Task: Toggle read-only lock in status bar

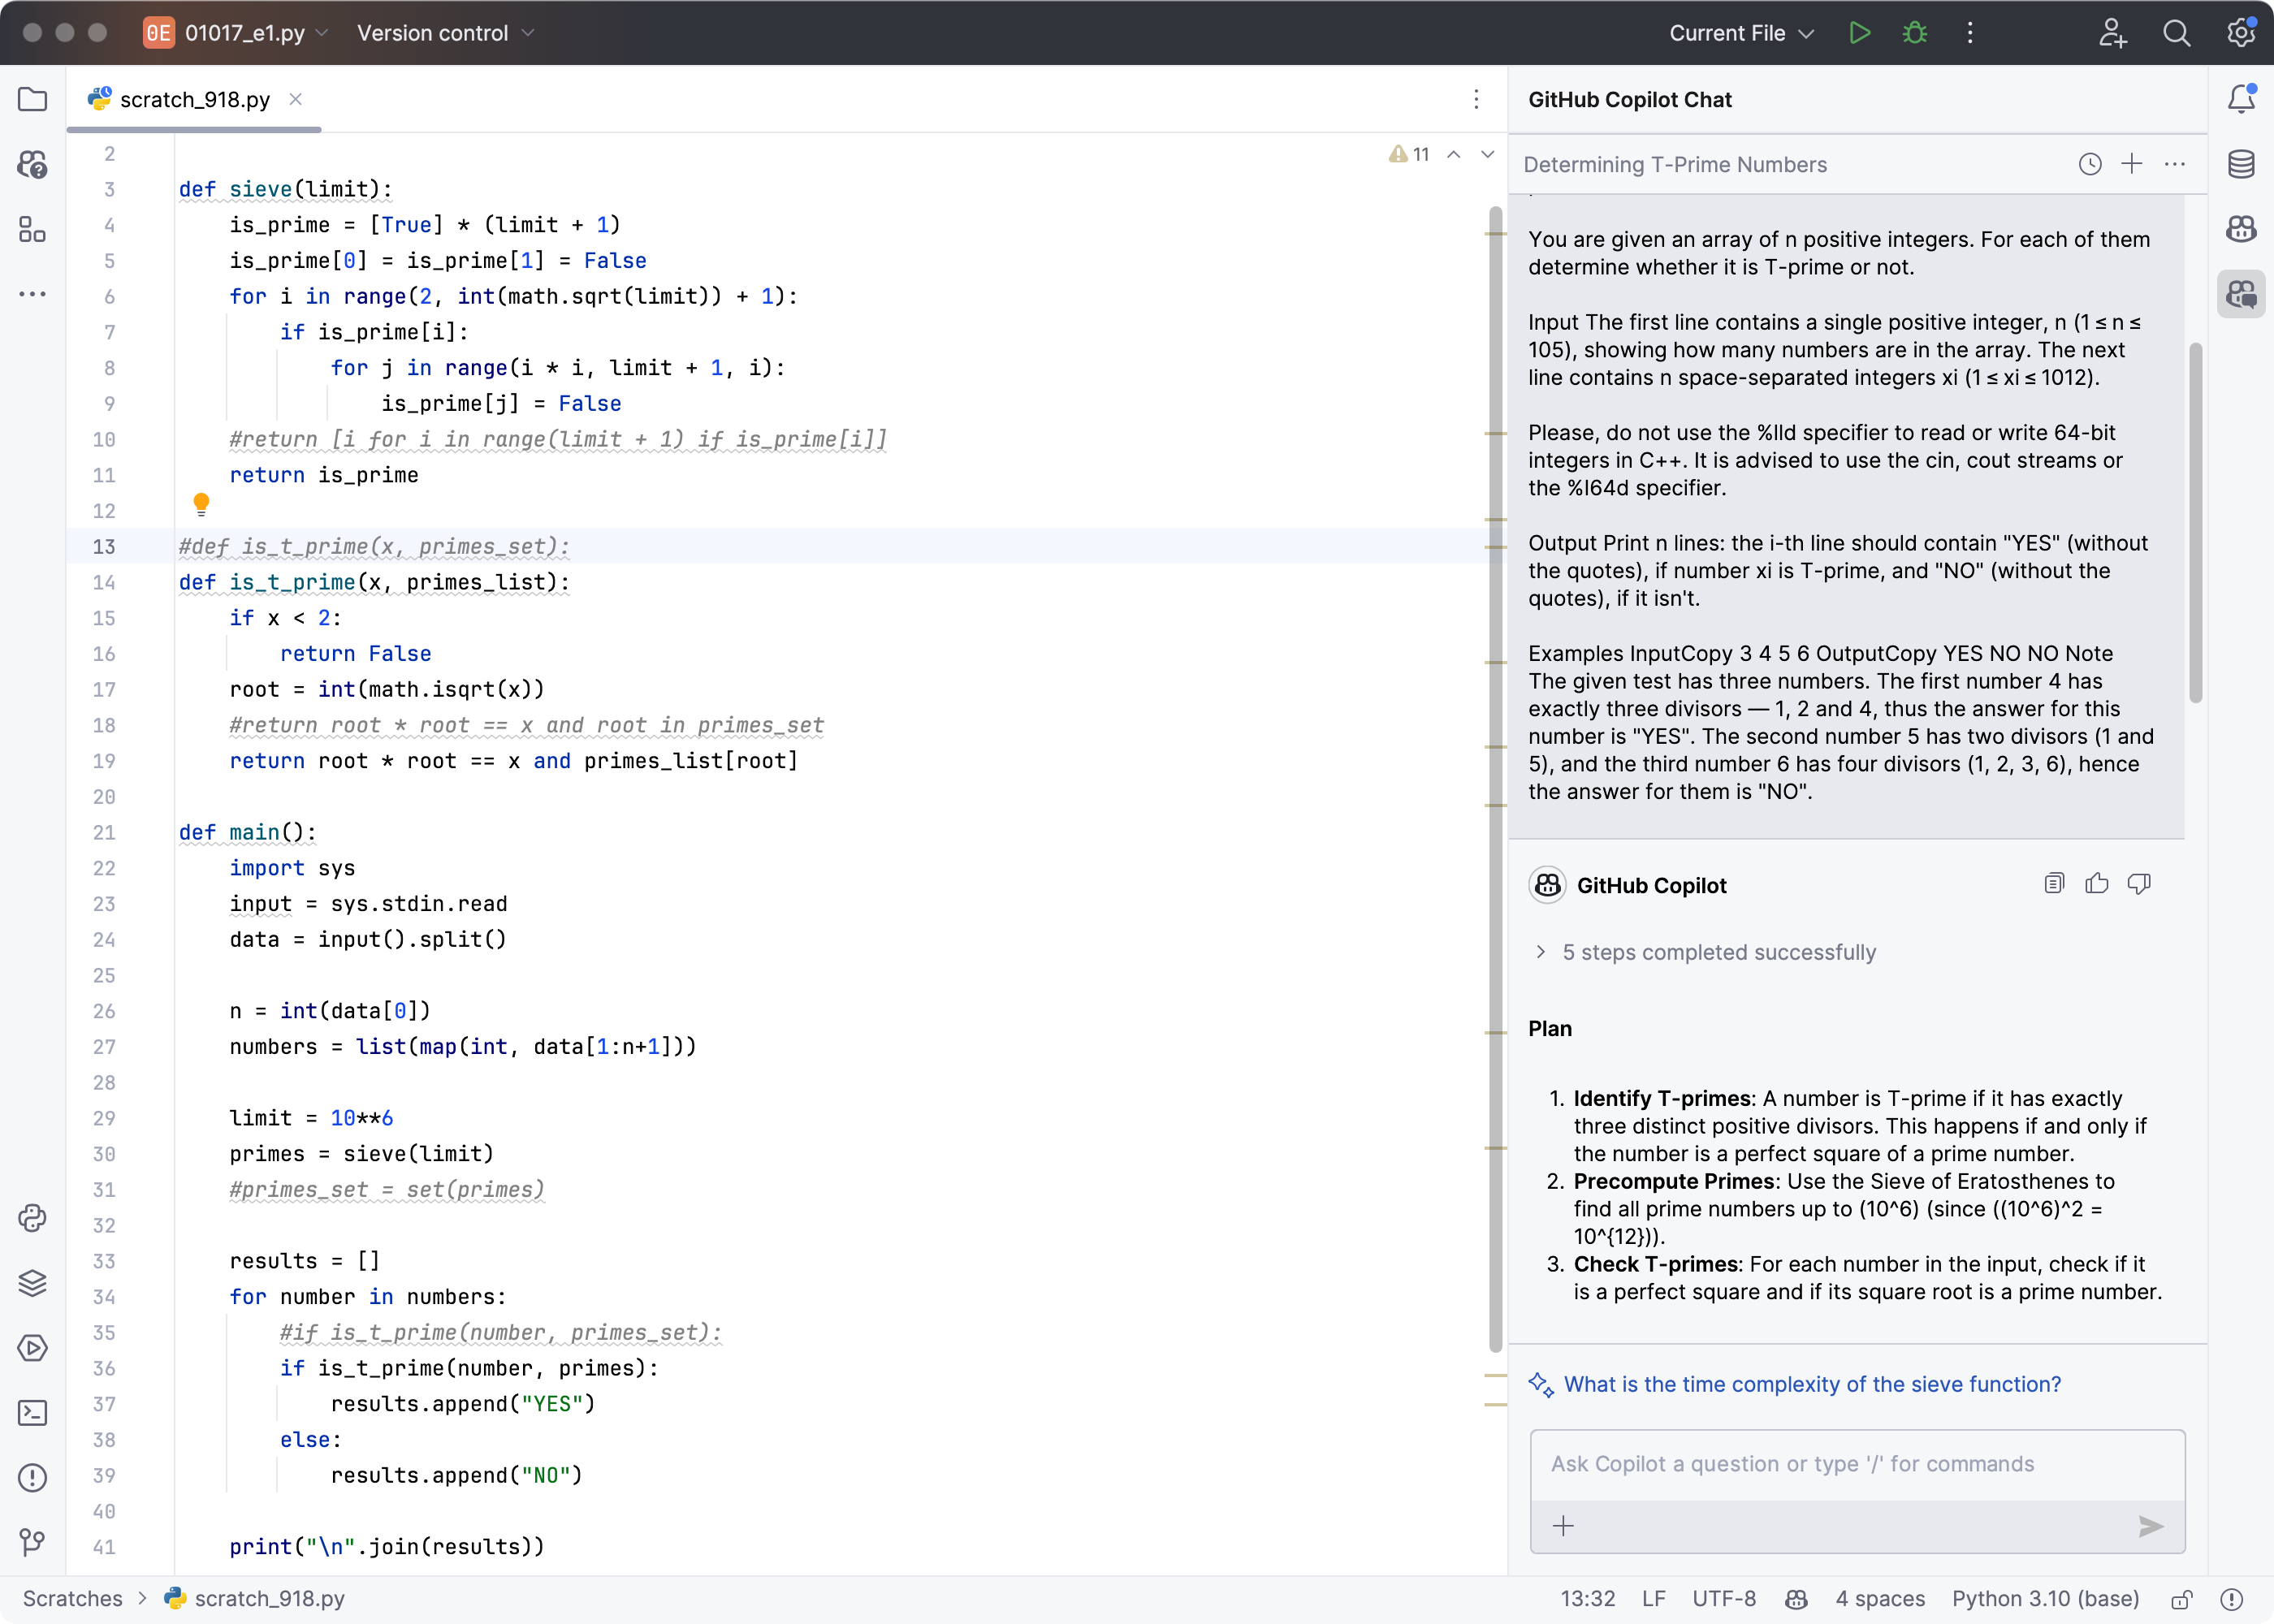Action: point(2183,1598)
